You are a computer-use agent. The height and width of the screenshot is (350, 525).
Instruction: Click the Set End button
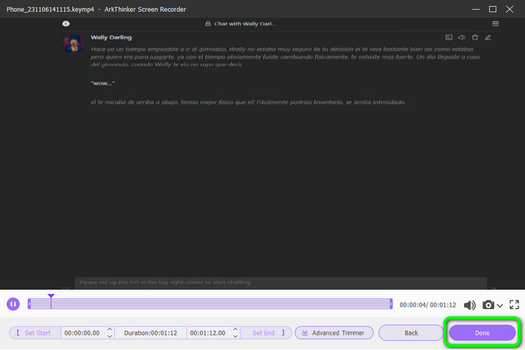(266, 333)
